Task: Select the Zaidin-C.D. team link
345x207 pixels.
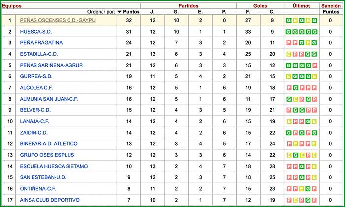Action: coord(34,133)
